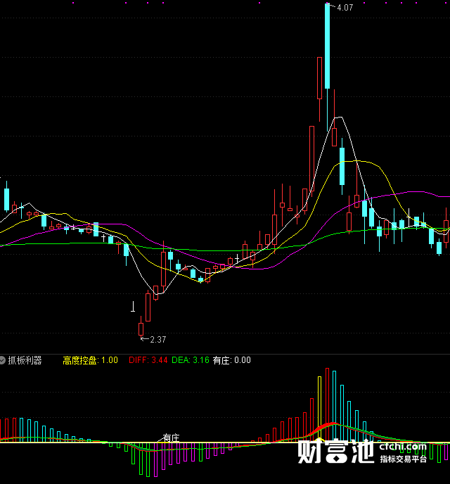This screenshot has width=450, height=484.
Task: Open the indicator dropdown beside 抓板利器
Action: click(x=3, y=360)
